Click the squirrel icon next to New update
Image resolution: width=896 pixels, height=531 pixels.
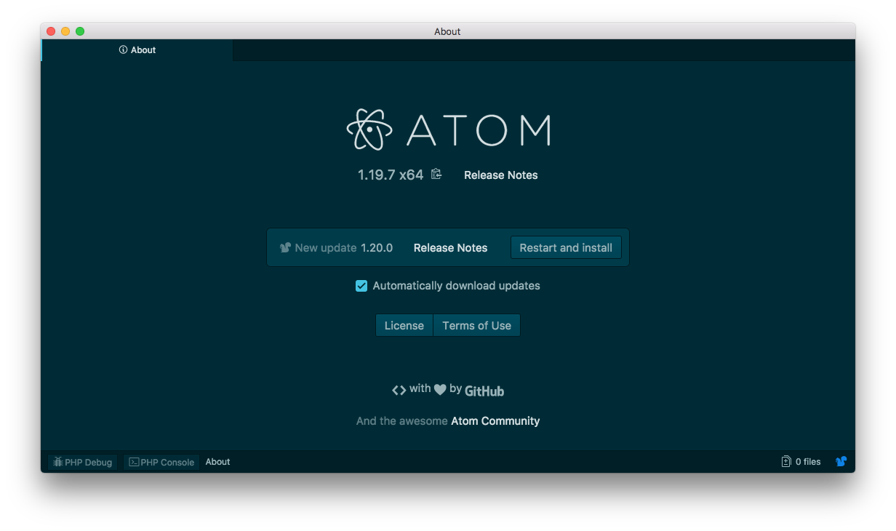[286, 247]
